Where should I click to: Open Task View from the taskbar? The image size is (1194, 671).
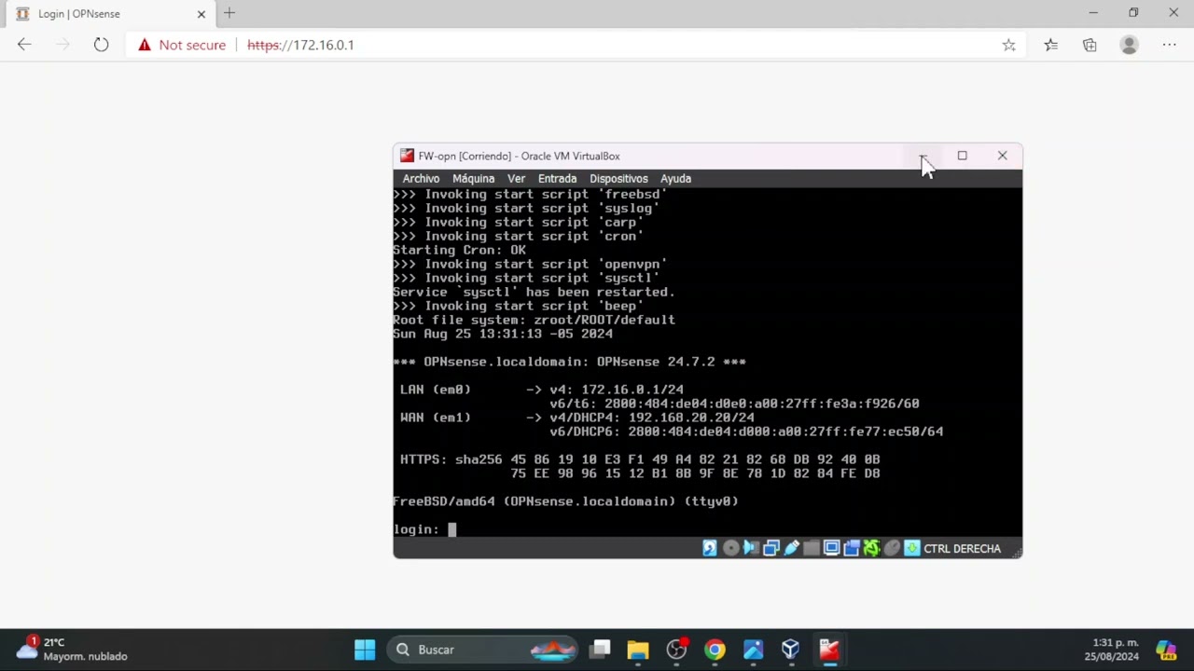point(600,650)
